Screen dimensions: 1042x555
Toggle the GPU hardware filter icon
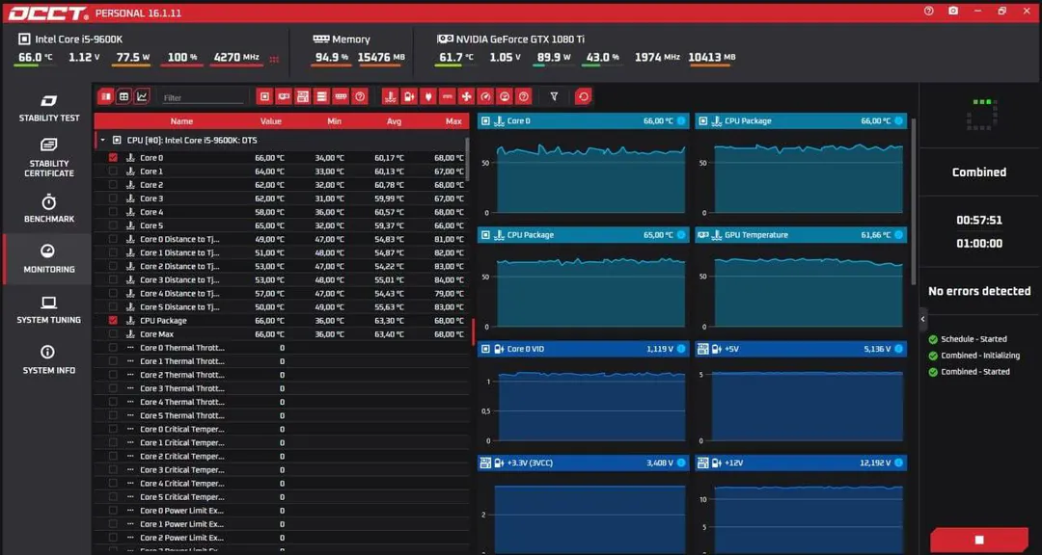click(284, 97)
